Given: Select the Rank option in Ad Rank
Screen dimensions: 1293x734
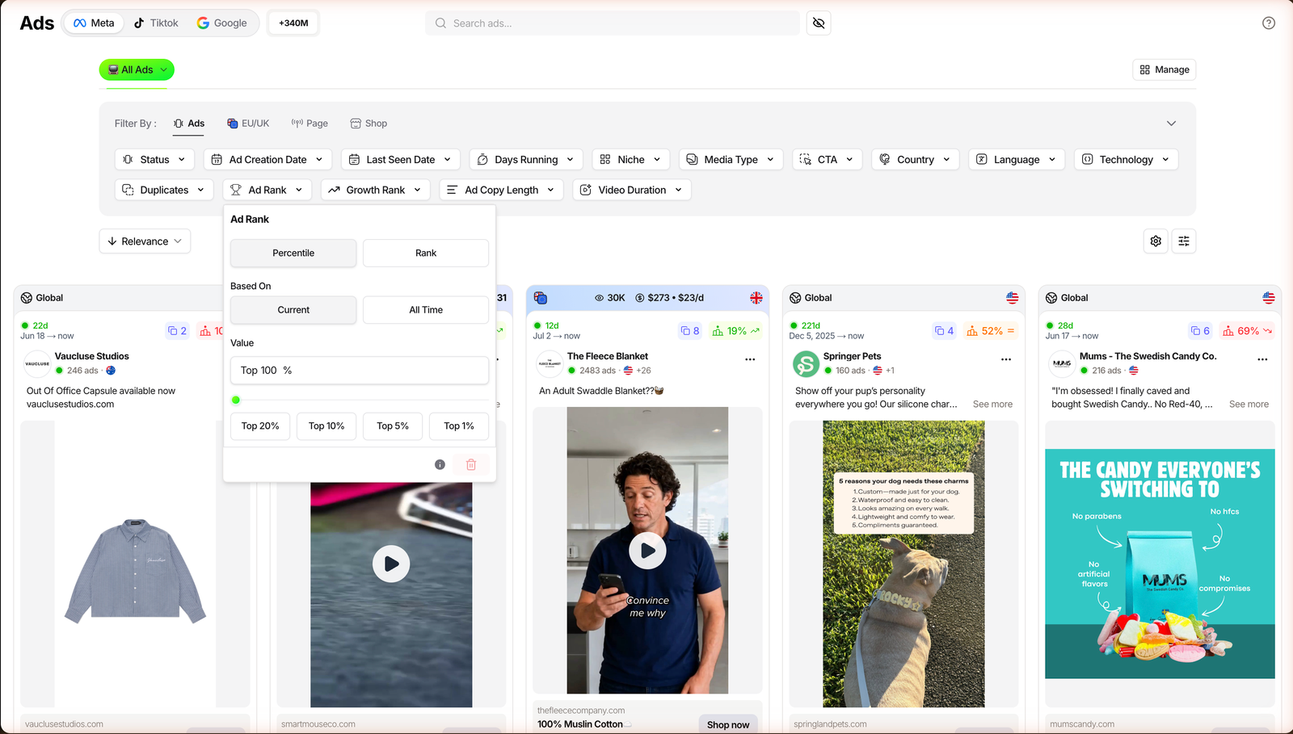Looking at the screenshot, I should click(426, 253).
